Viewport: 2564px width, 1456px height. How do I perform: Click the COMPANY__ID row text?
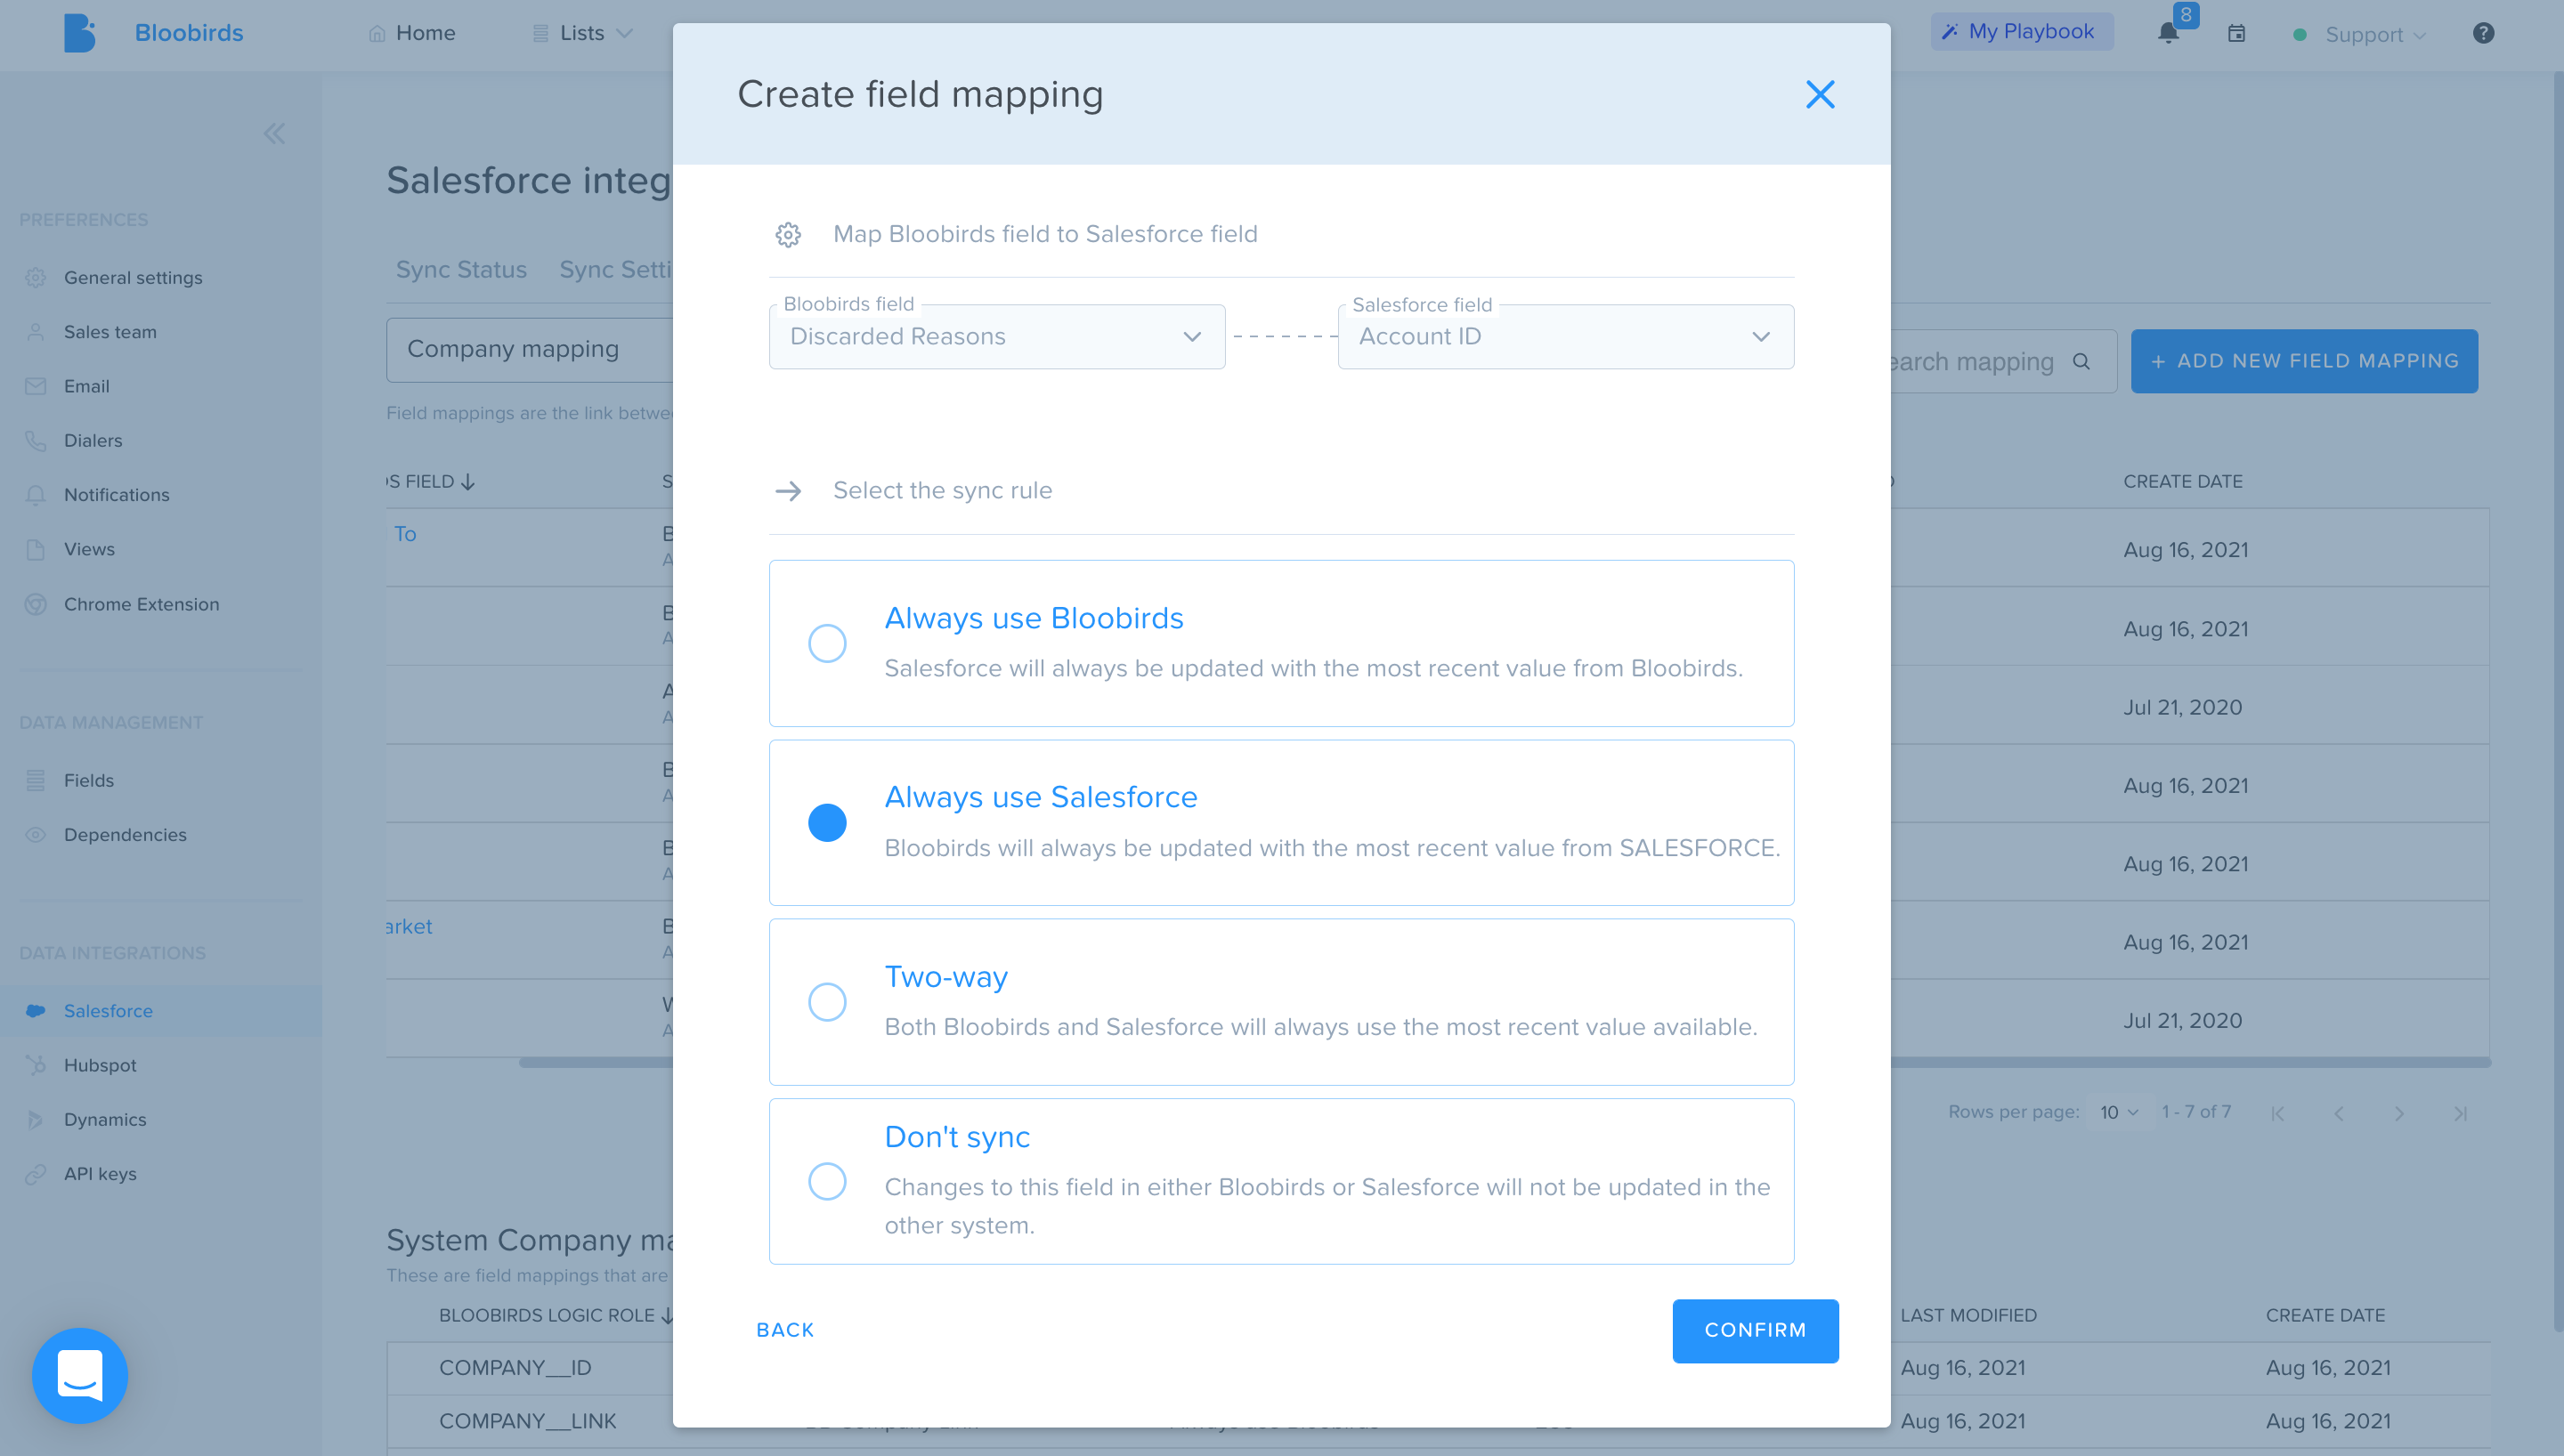click(515, 1367)
